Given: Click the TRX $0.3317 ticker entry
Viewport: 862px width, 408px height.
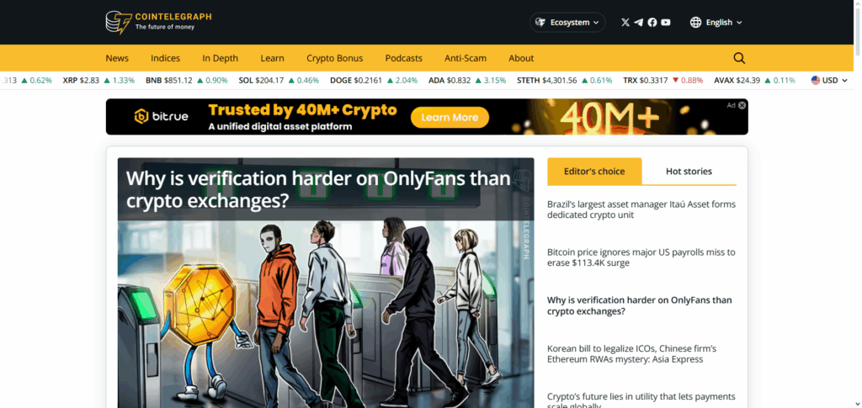Looking at the screenshot, I should click(663, 80).
